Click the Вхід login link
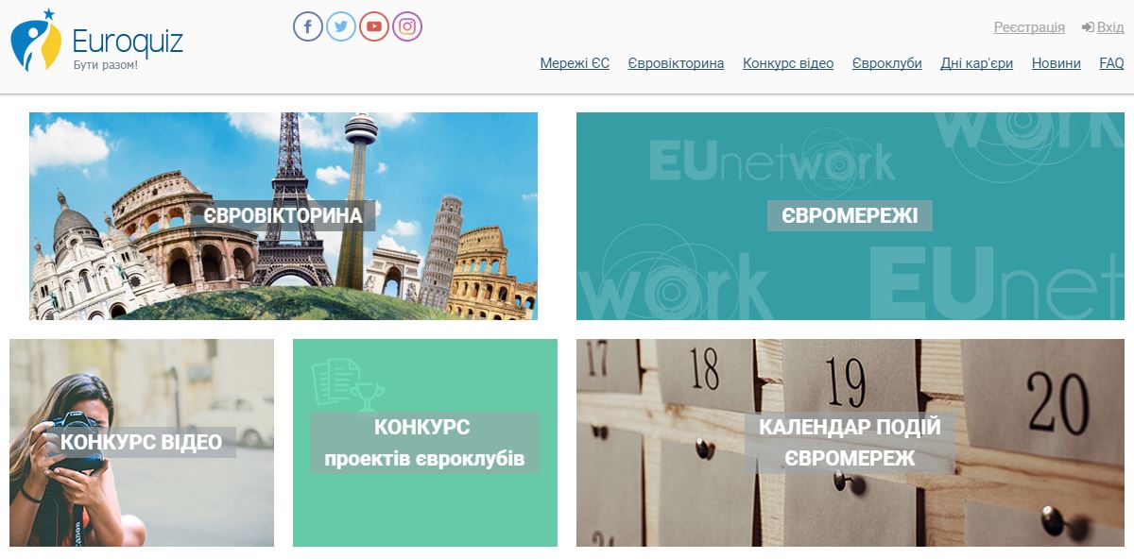 [1110, 27]
